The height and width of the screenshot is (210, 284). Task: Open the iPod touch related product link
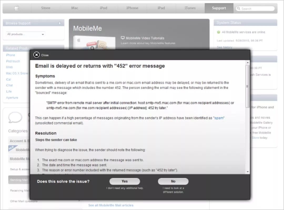[13, 61]
